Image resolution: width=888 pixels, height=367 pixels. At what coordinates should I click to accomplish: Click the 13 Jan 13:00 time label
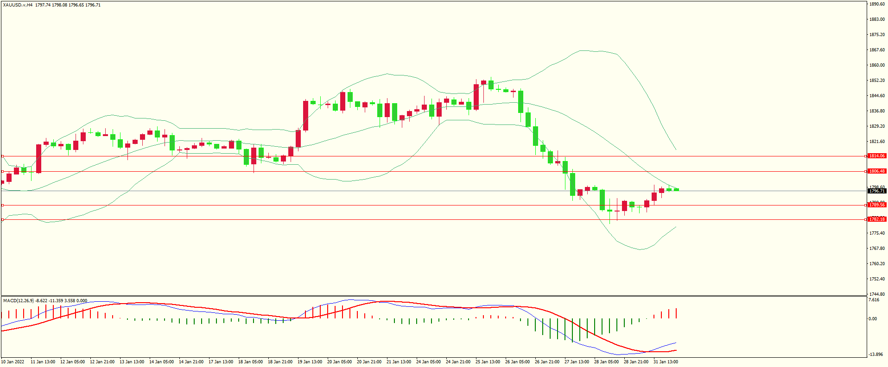pos(132,362)
